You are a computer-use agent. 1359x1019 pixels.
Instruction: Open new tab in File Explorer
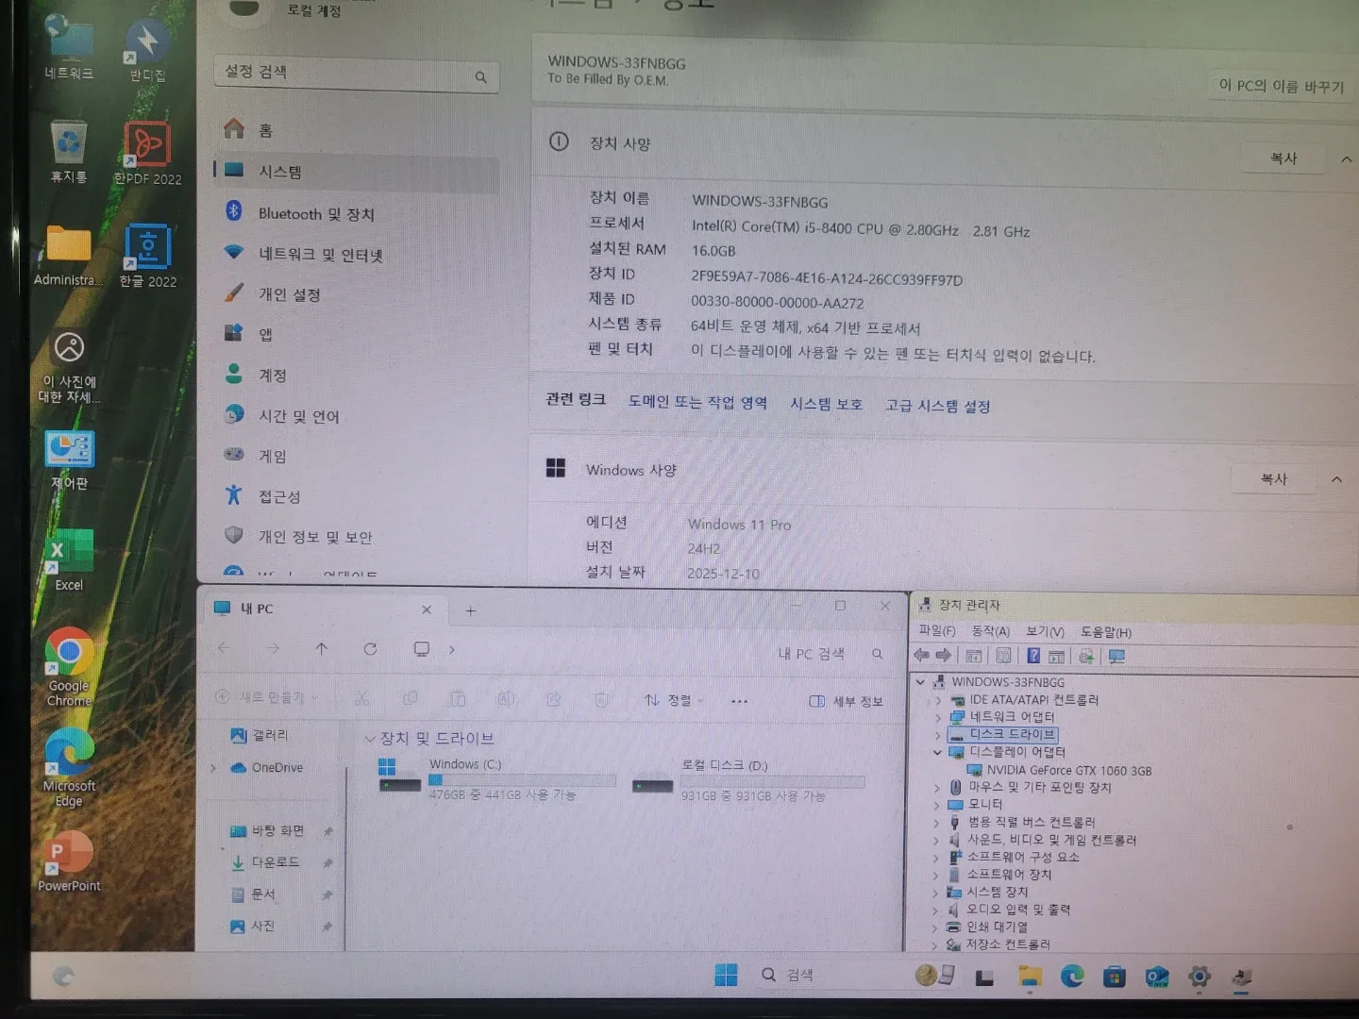coord(471,610)
